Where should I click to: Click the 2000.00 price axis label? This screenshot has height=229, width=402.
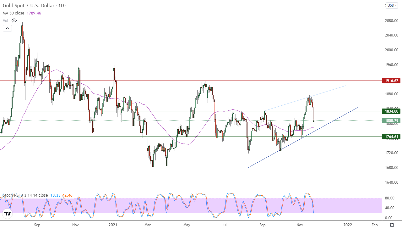click(392, 50)
